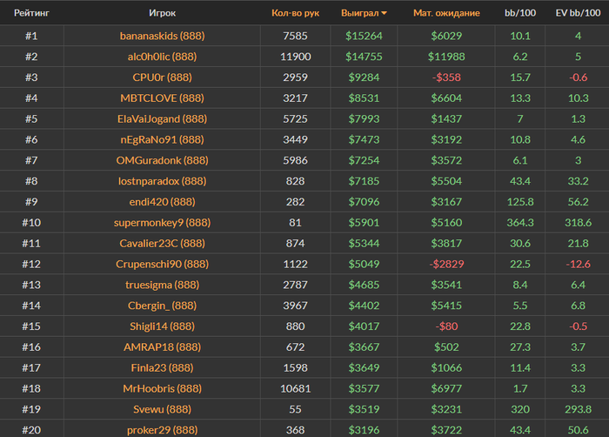Select the 50.6 EV bb/100 cell
This screenshot has height=437, width=609.
578,430
